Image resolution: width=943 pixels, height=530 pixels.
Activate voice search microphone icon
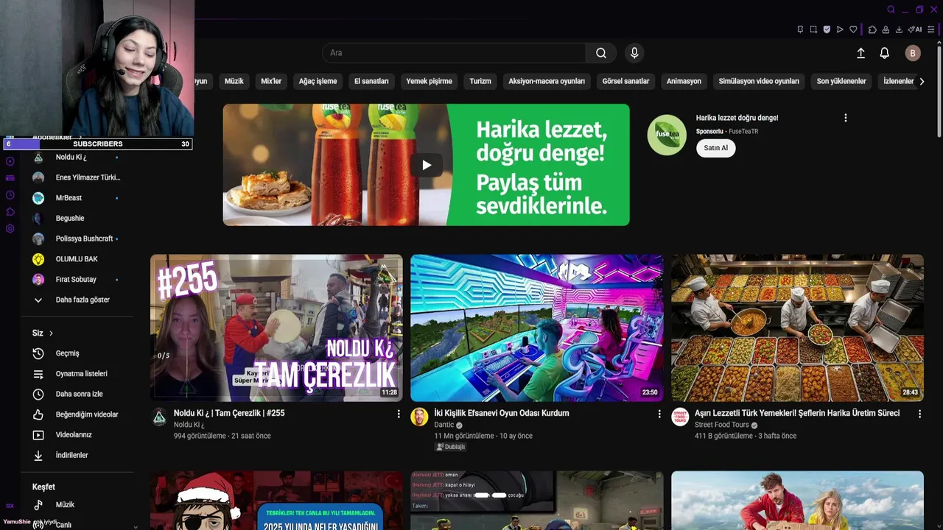click(x=634, y=53)
